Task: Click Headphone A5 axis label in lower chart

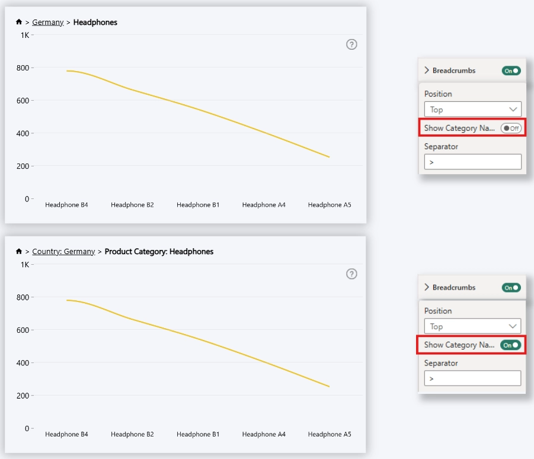Action: click(330, 434)
